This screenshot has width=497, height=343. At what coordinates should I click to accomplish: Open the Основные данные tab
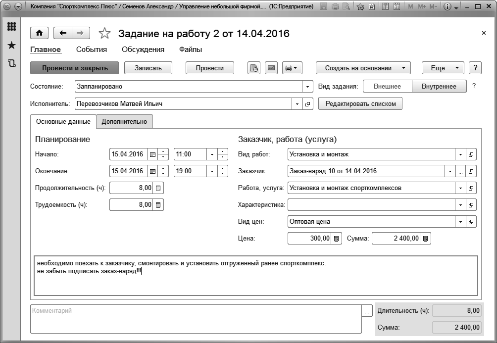coord(63,122)
